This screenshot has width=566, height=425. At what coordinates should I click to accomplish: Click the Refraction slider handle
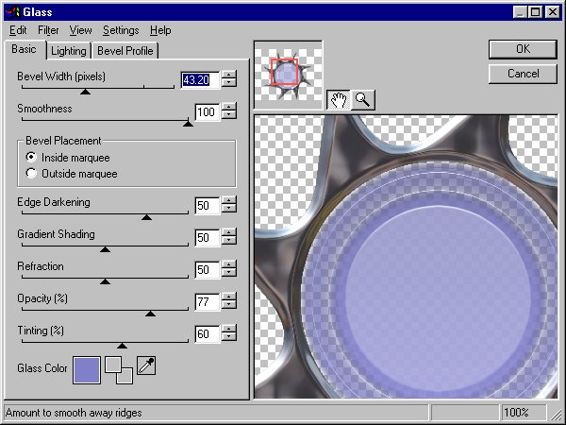coord(105,280)
